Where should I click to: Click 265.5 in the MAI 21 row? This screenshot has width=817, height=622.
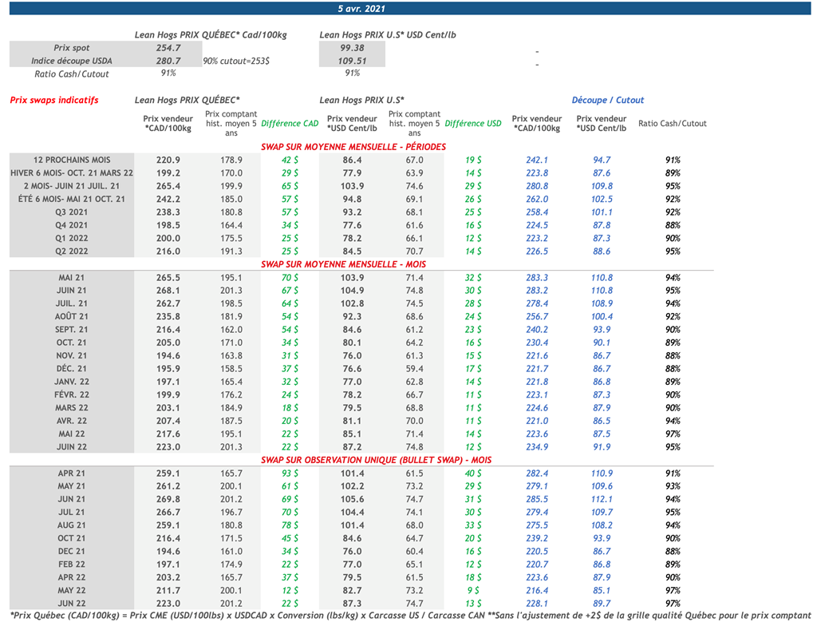tap(168, 278)
